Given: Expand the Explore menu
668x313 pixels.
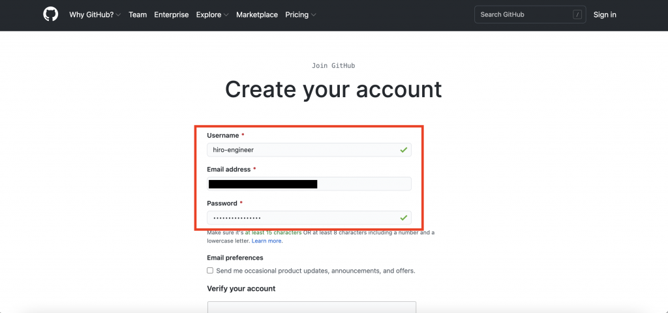Looking at the screenshot, I should tap(212, 14).
